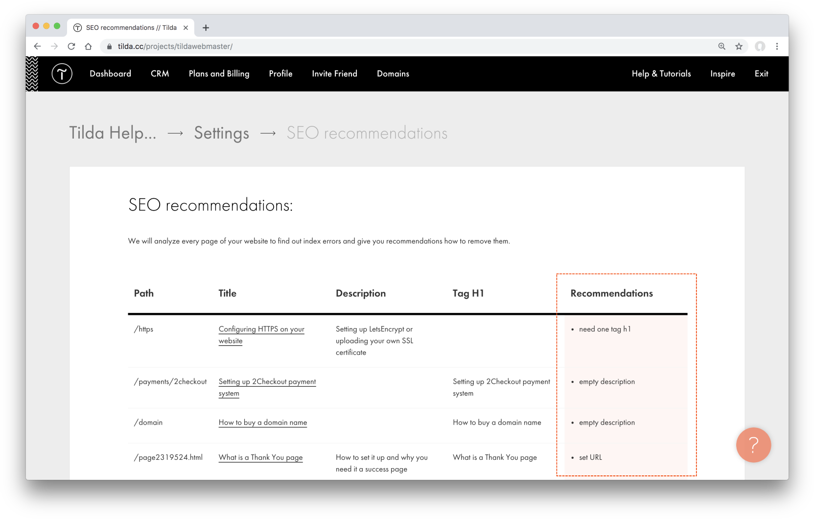Click the SEO recommendations breadcrumb
Image resolution: width=814 pixels, height=519 pixels.
[367, 133]
